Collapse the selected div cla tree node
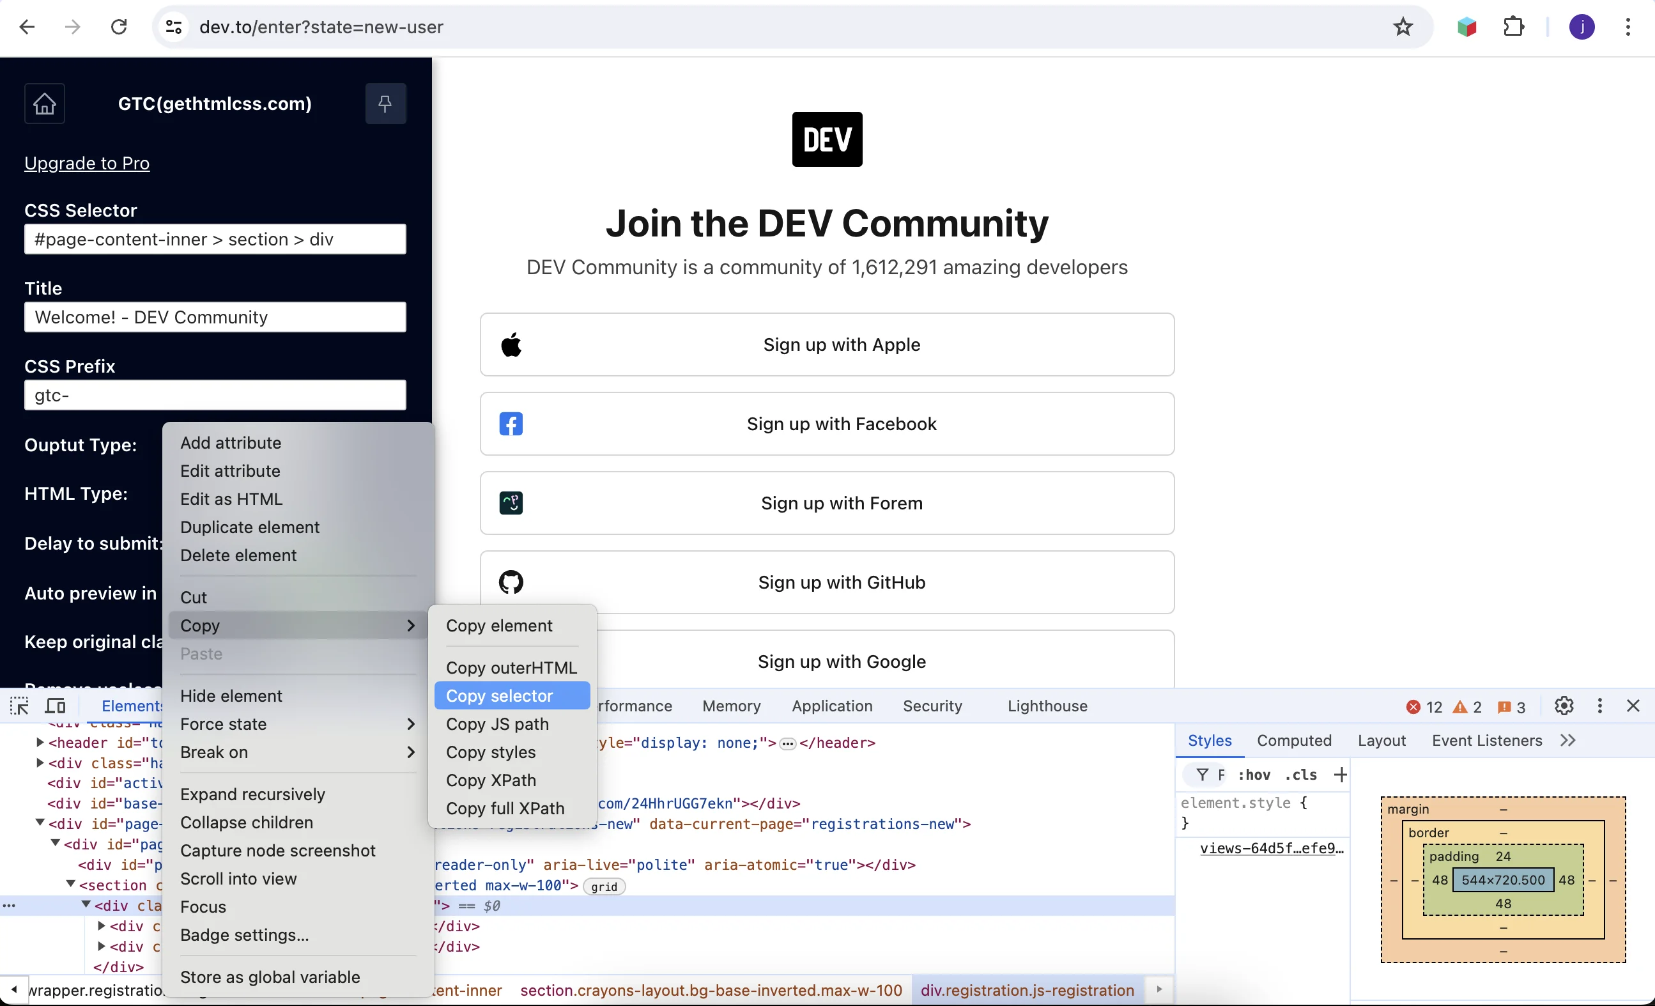Viewport: 1655px width, 1006px height. coord(86,905)
